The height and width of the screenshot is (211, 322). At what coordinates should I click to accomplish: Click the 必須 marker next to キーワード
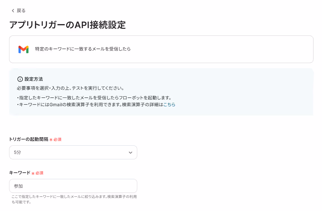coord(37,173)
